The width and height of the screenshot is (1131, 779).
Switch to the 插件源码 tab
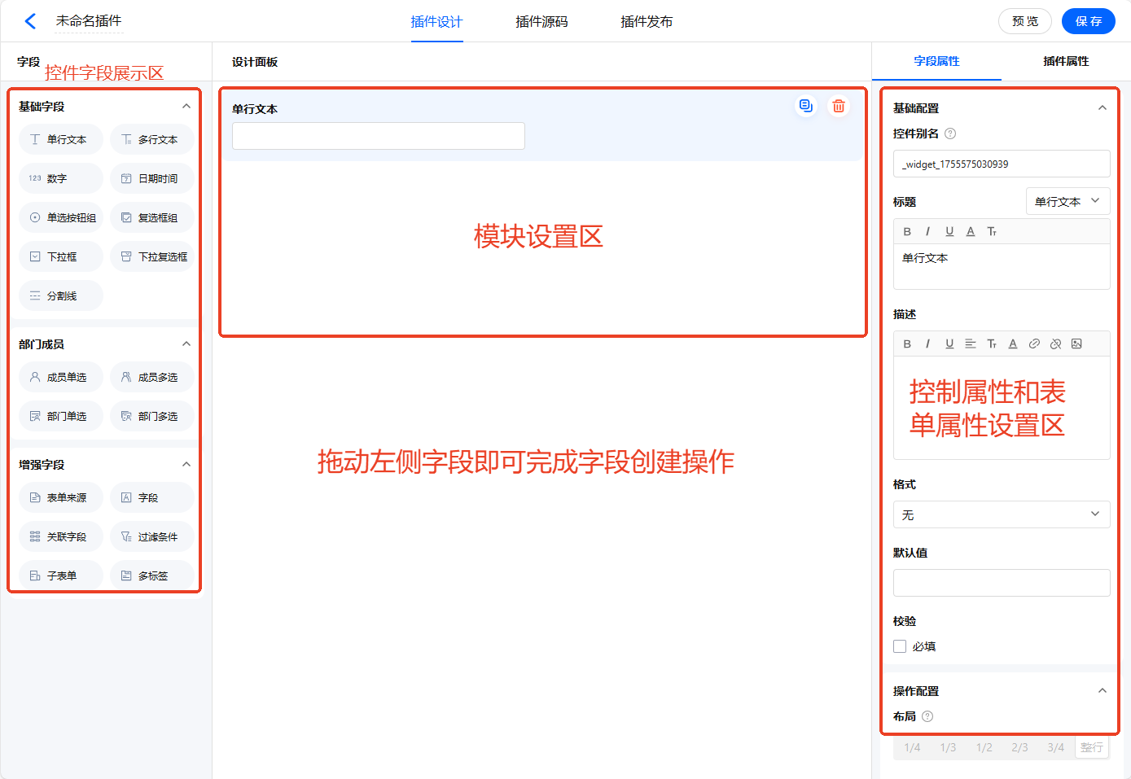click(x=541, y=22)
